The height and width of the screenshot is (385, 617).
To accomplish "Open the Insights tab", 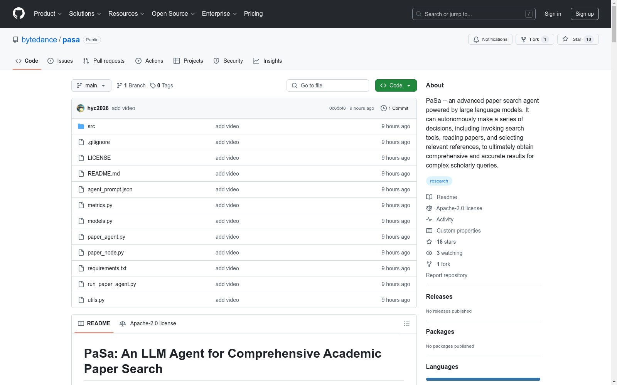I will tap(267, 61).
